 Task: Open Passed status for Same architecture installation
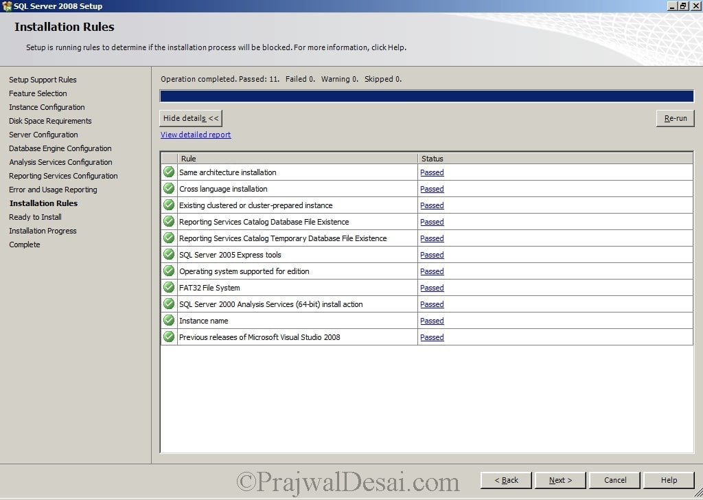432,172
